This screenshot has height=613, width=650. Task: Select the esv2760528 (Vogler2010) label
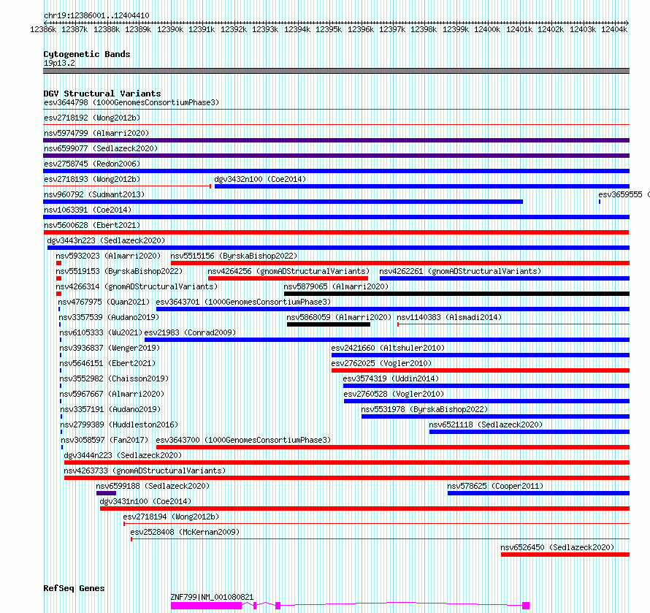(x=394, y=394)
